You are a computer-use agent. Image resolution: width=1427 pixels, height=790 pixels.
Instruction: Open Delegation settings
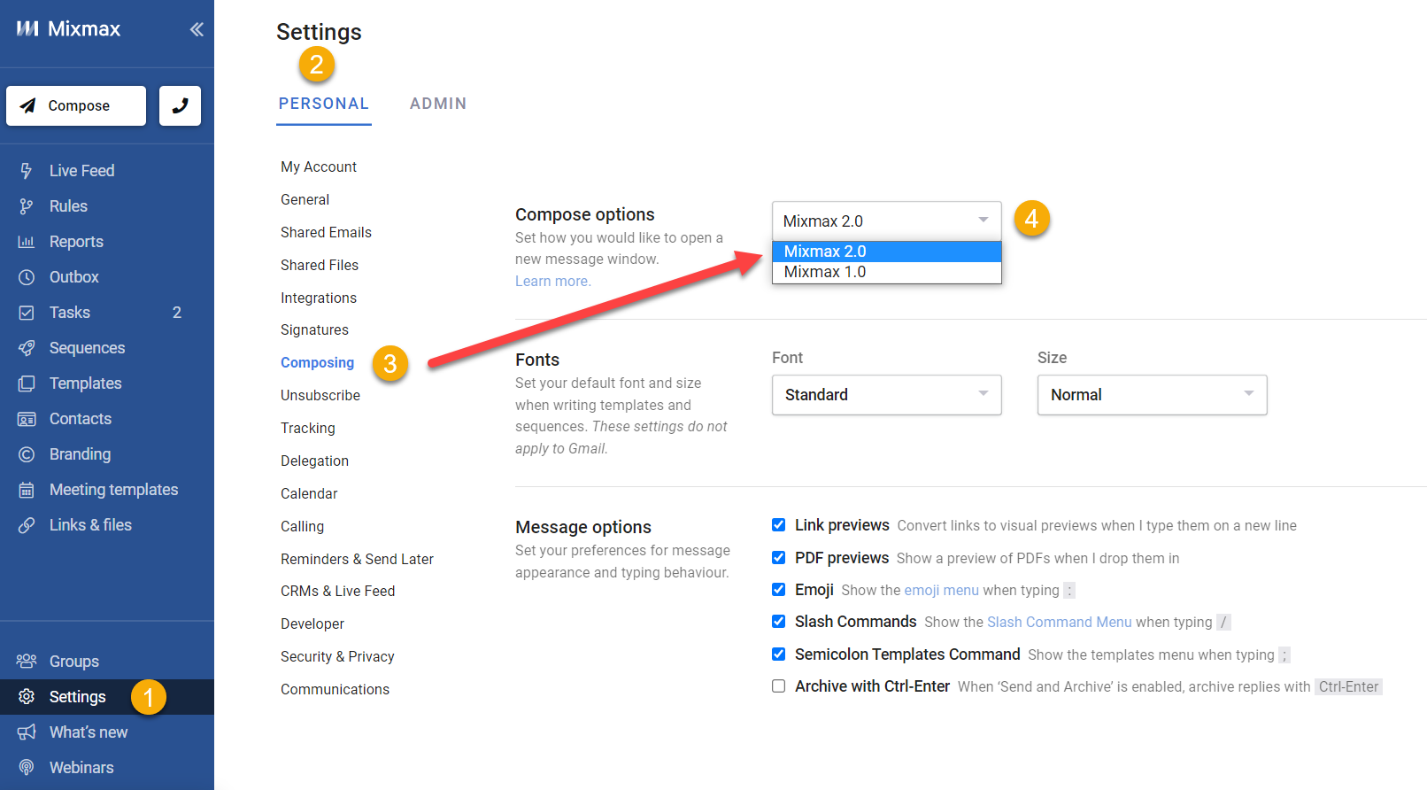[314, 461]
